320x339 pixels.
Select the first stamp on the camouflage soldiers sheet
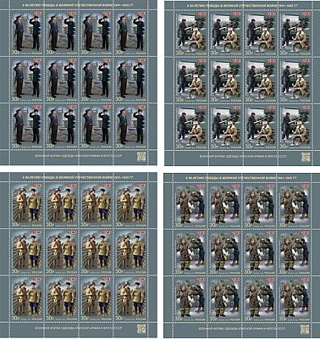click(190, 205)
